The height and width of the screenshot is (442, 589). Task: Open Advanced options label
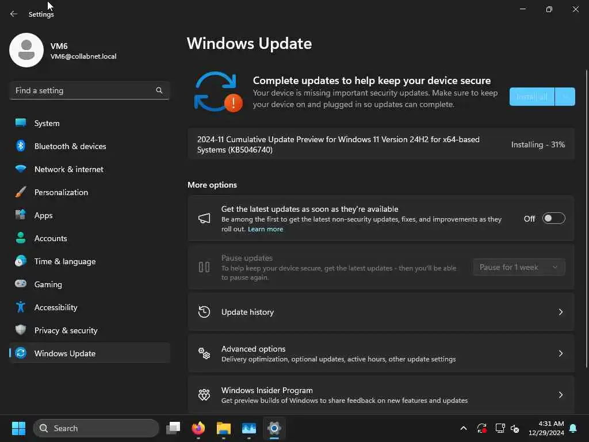[x=254, y=349]
